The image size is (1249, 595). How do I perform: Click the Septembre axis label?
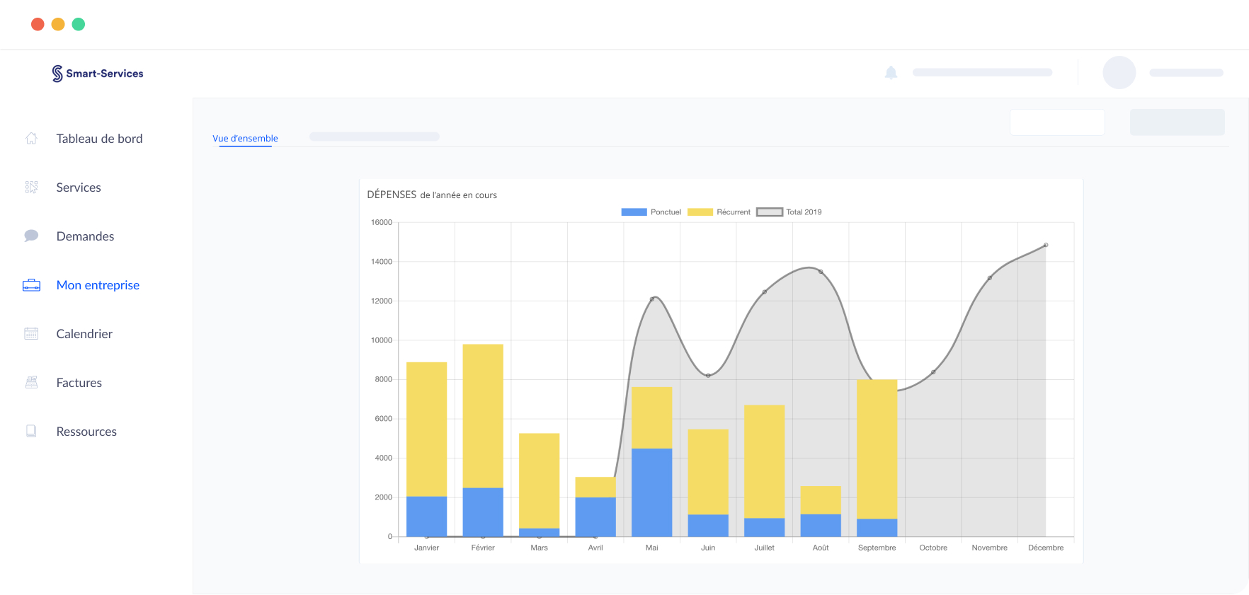[877, 548]
